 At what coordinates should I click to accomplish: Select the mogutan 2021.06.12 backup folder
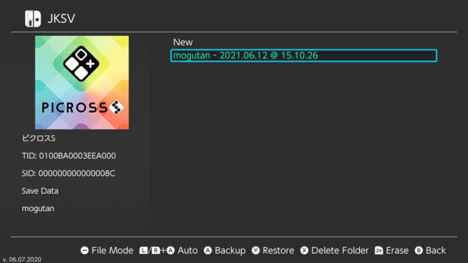303,55
